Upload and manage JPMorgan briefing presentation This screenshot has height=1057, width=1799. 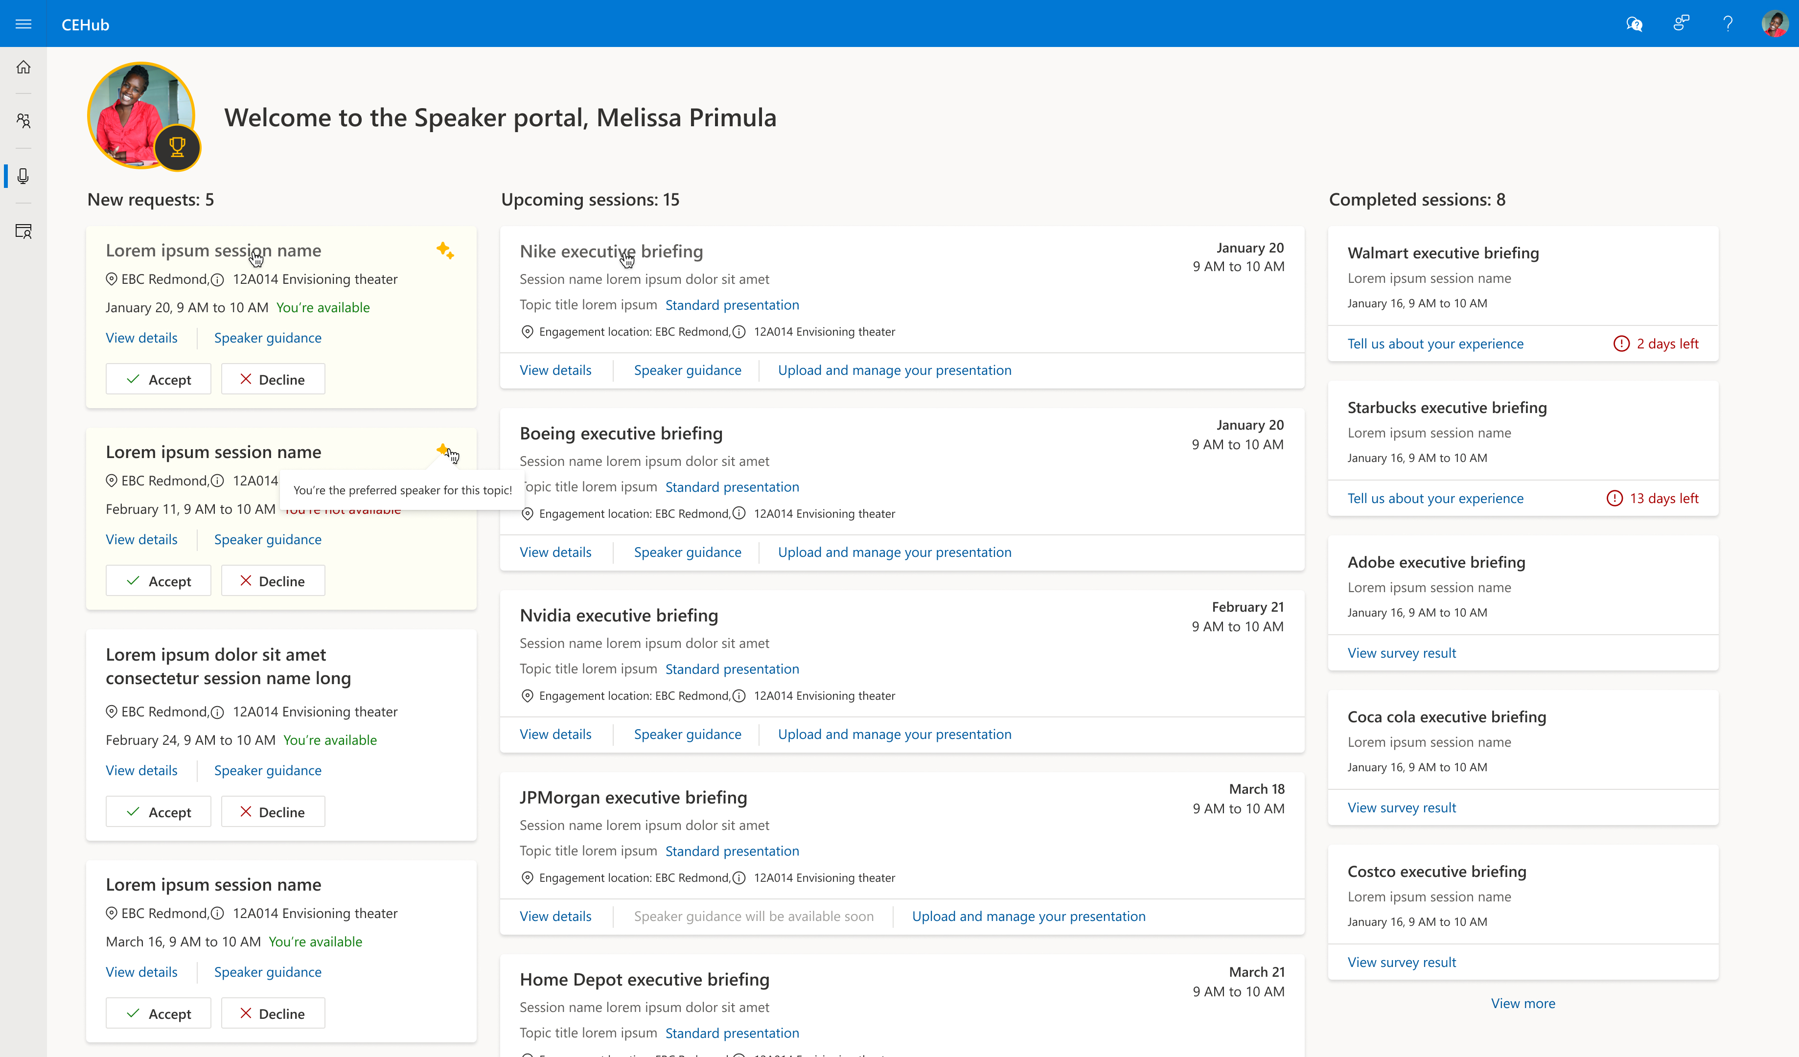[x=1029, y=916]
